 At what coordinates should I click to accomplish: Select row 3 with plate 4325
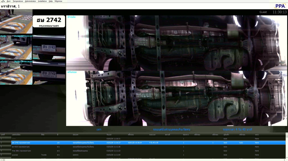(141, 147)
